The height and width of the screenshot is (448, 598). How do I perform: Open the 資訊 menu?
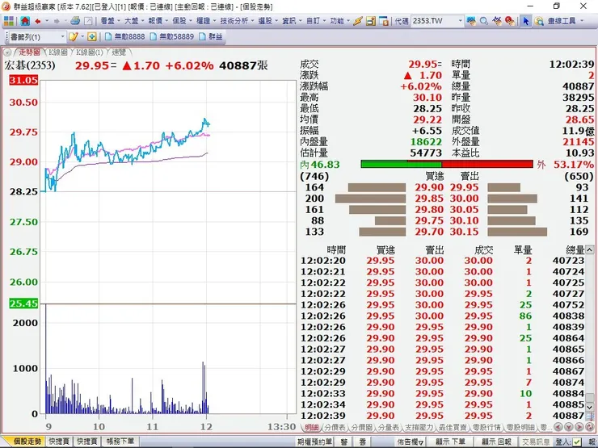click(292, 21)
